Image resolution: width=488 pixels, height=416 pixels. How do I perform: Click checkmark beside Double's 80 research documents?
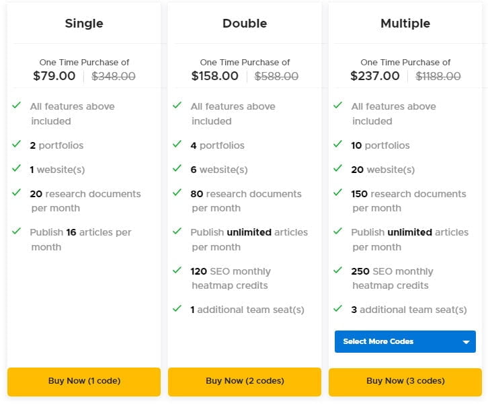coord(177,193)
